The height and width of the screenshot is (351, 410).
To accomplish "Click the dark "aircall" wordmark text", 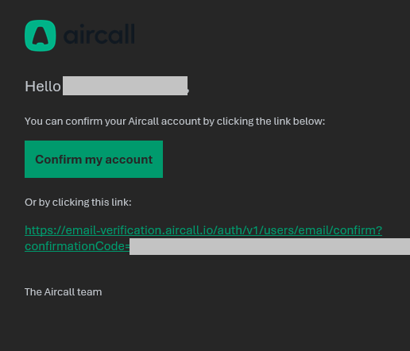I will coord(99,34).
